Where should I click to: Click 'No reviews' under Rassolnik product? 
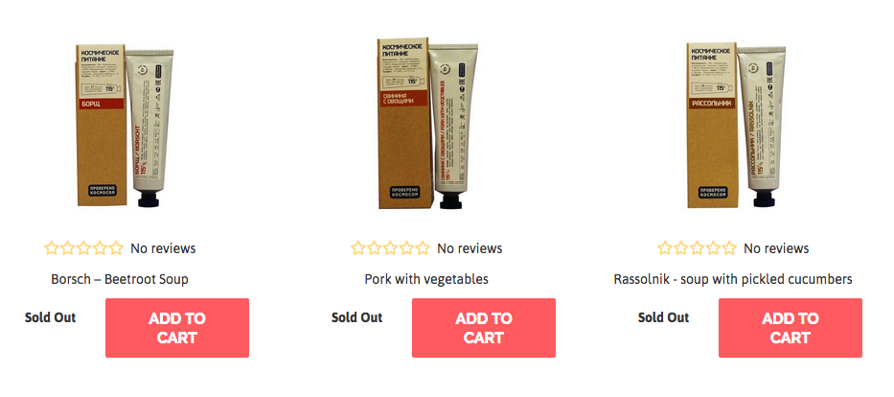(776, 248)
